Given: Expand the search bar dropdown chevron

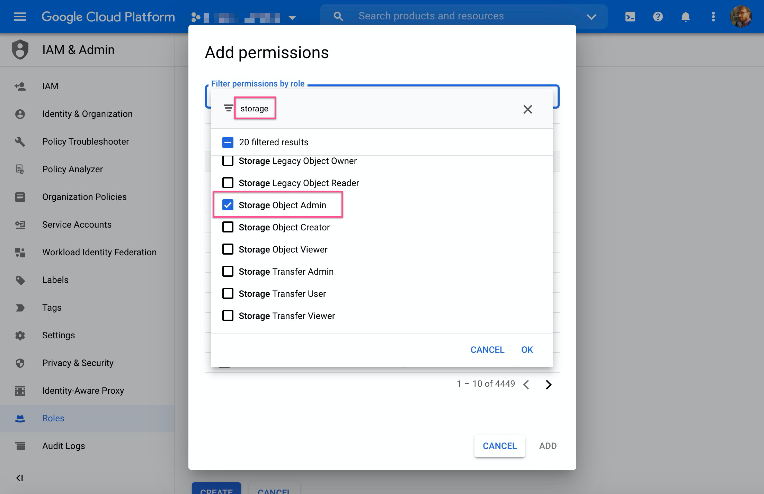Looking at the screenshot, I should coord(591,17).
